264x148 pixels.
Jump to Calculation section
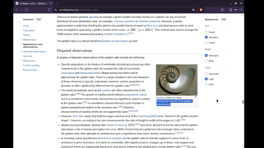tap(29, 30)
